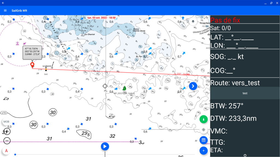Tap the red A compass button

pos(6,151)
